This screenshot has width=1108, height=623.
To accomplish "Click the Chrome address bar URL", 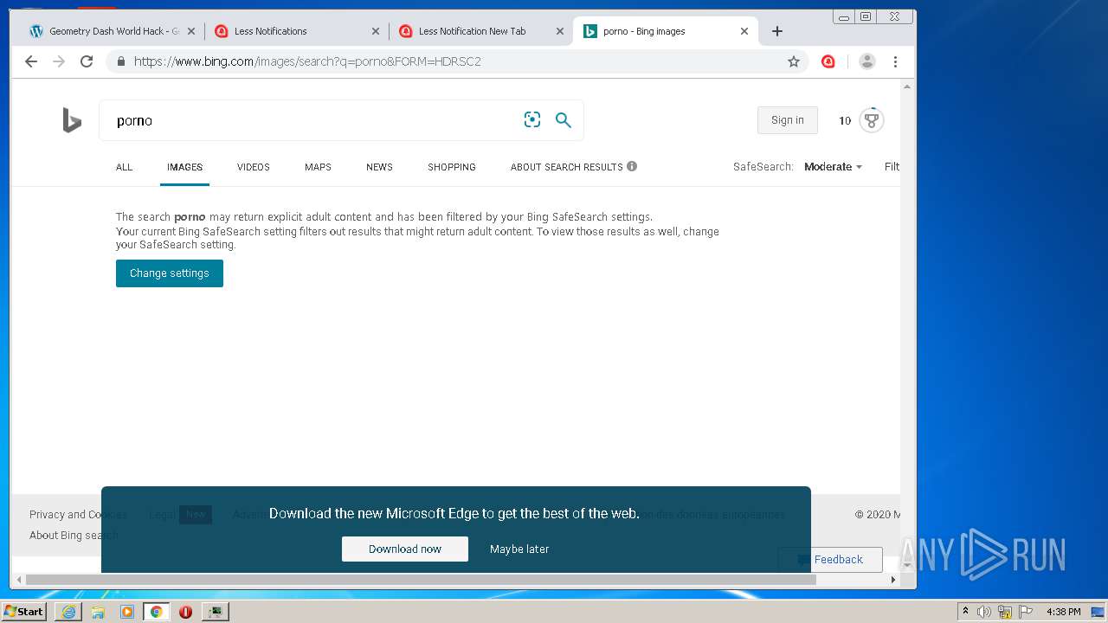I will (x=307, y=61).
